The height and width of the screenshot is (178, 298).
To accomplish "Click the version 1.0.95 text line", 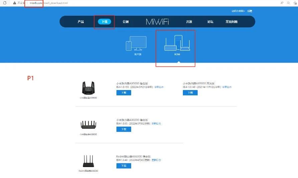I will point(133,123).
